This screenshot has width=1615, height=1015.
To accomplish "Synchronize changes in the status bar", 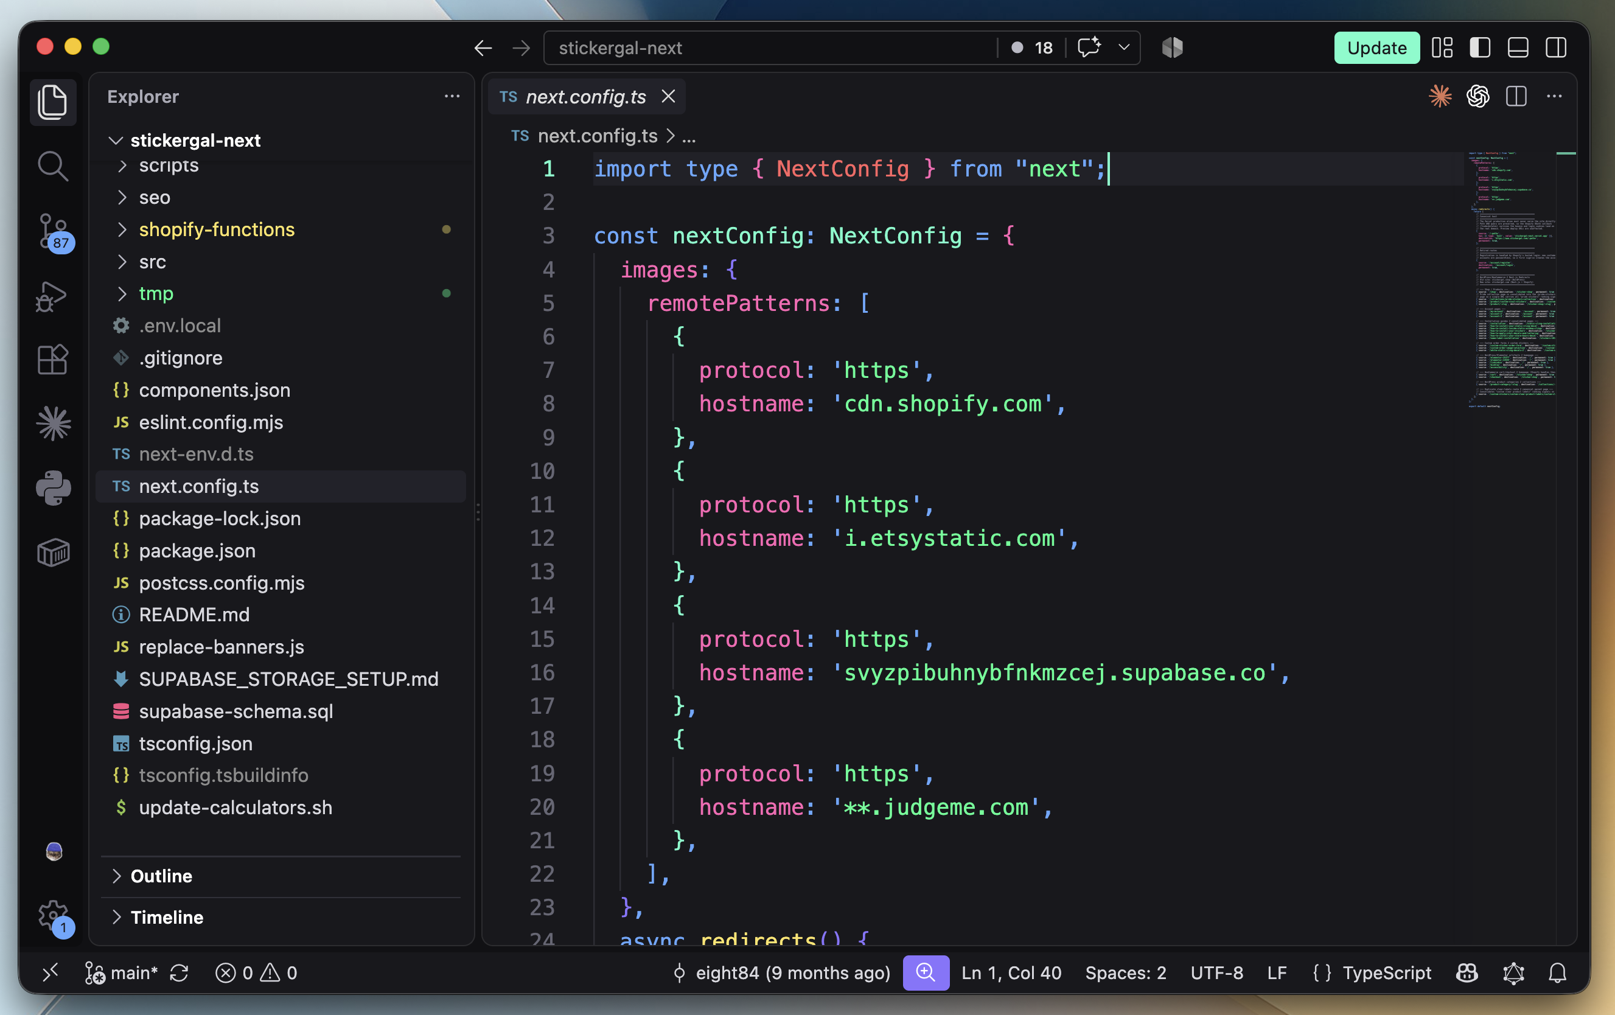I will click(x=179, y=973).
